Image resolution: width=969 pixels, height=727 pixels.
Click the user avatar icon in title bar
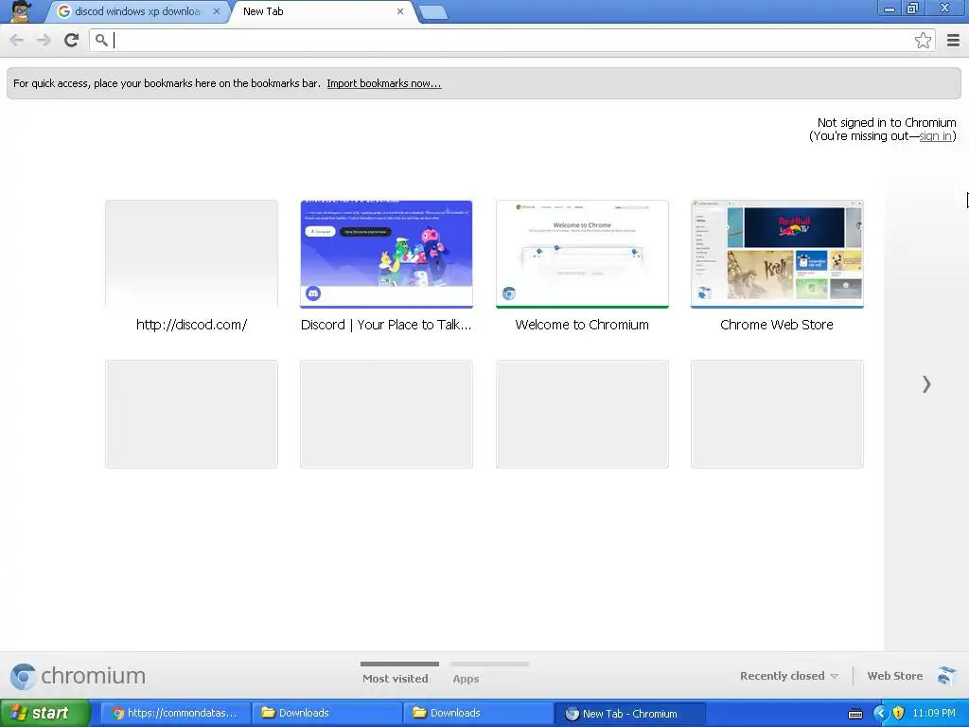coord(21,11)
